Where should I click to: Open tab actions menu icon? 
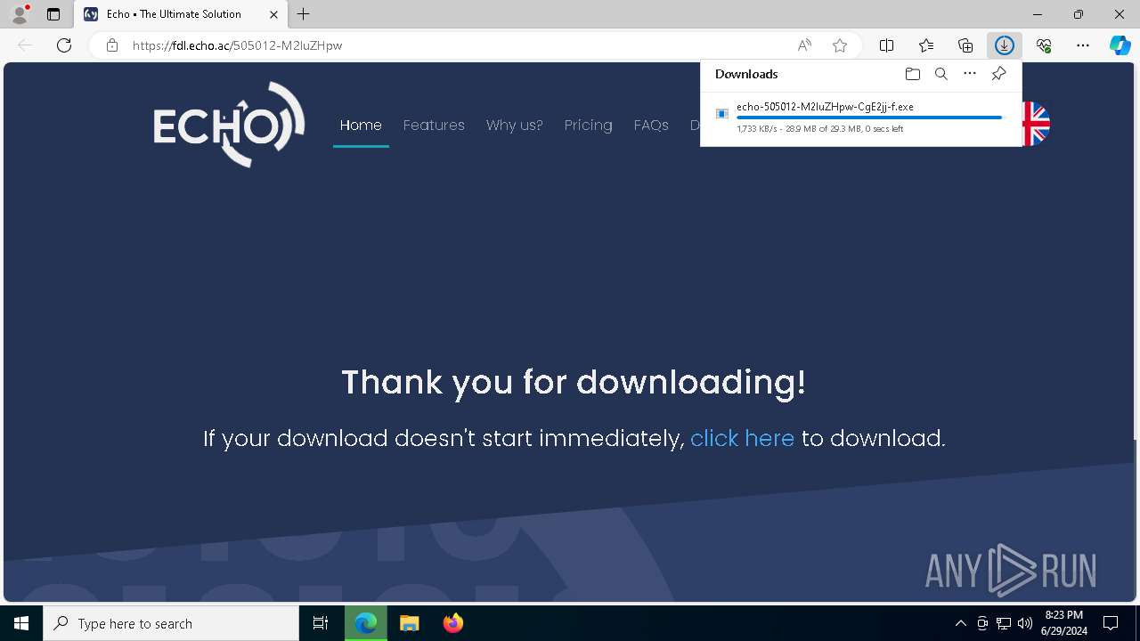[x=53, y=14]
